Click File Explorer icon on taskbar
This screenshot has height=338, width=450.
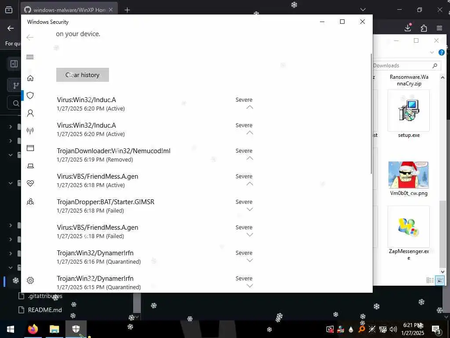tap(54, 329)
